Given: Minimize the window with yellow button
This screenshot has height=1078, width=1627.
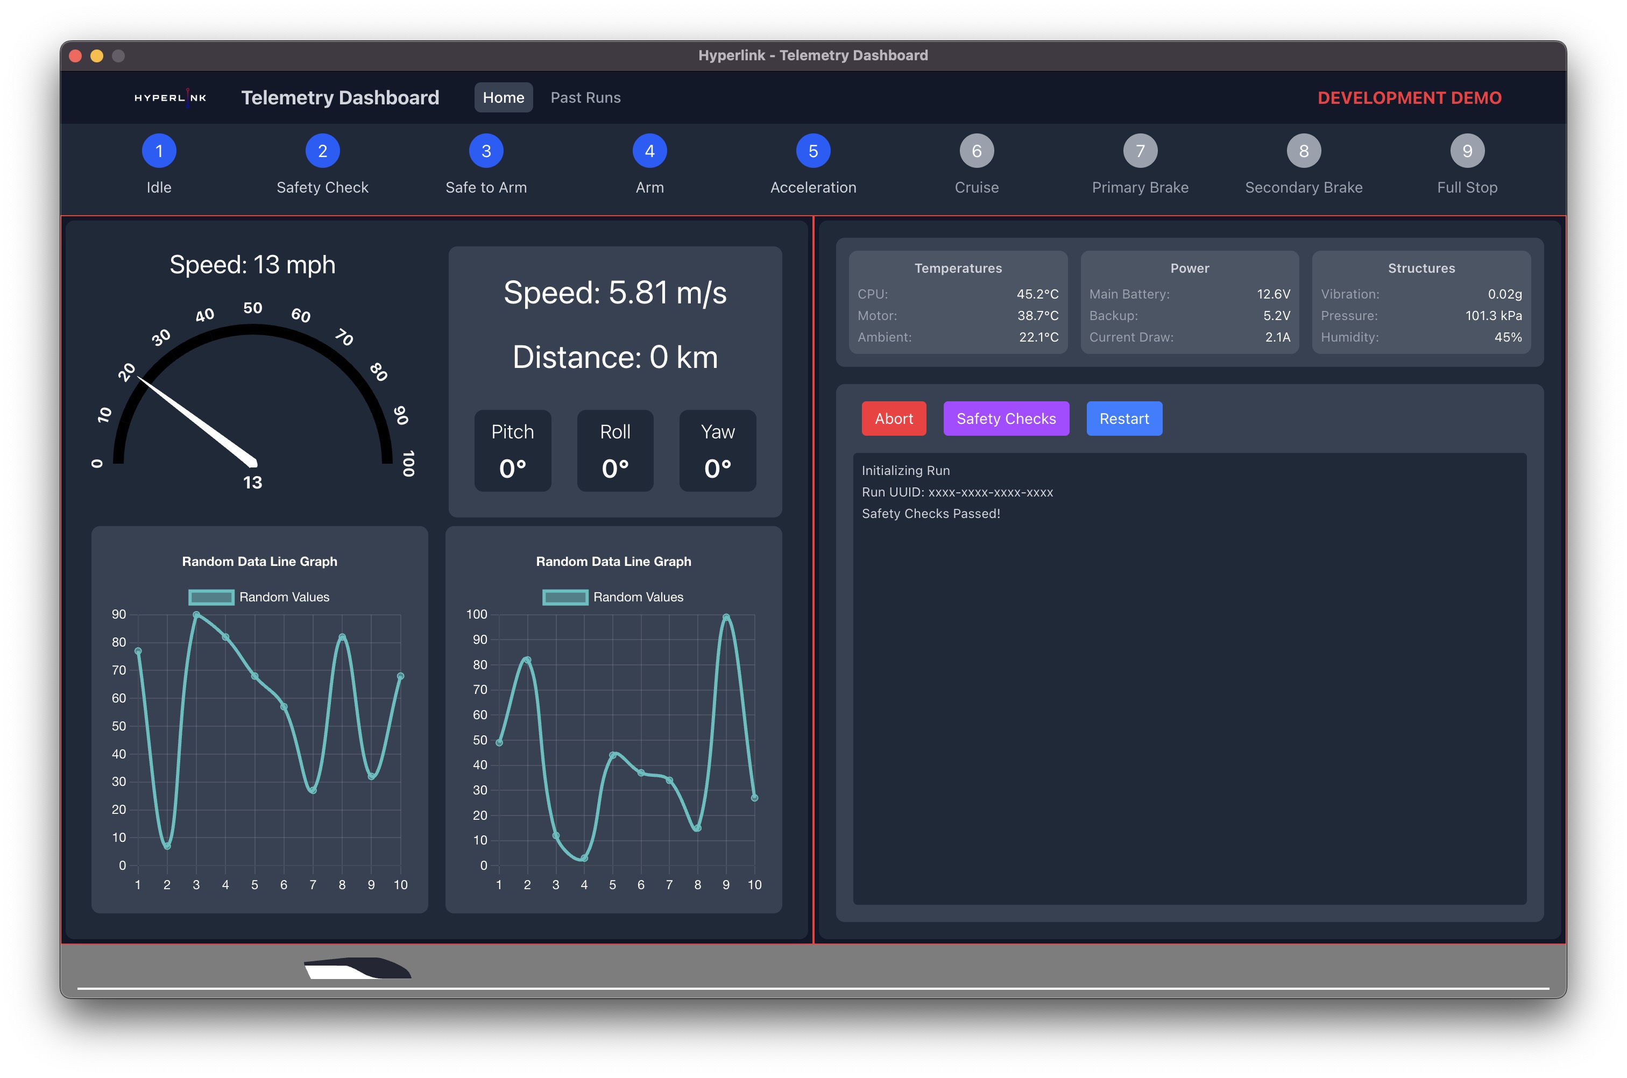Looking at the screenshot, I should pos(97,56).
